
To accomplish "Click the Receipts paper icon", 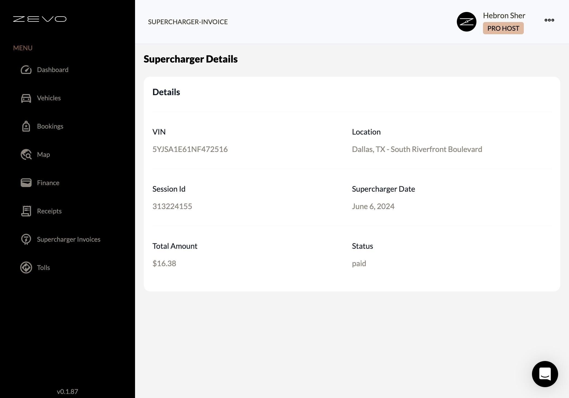I will click(26, 211).
